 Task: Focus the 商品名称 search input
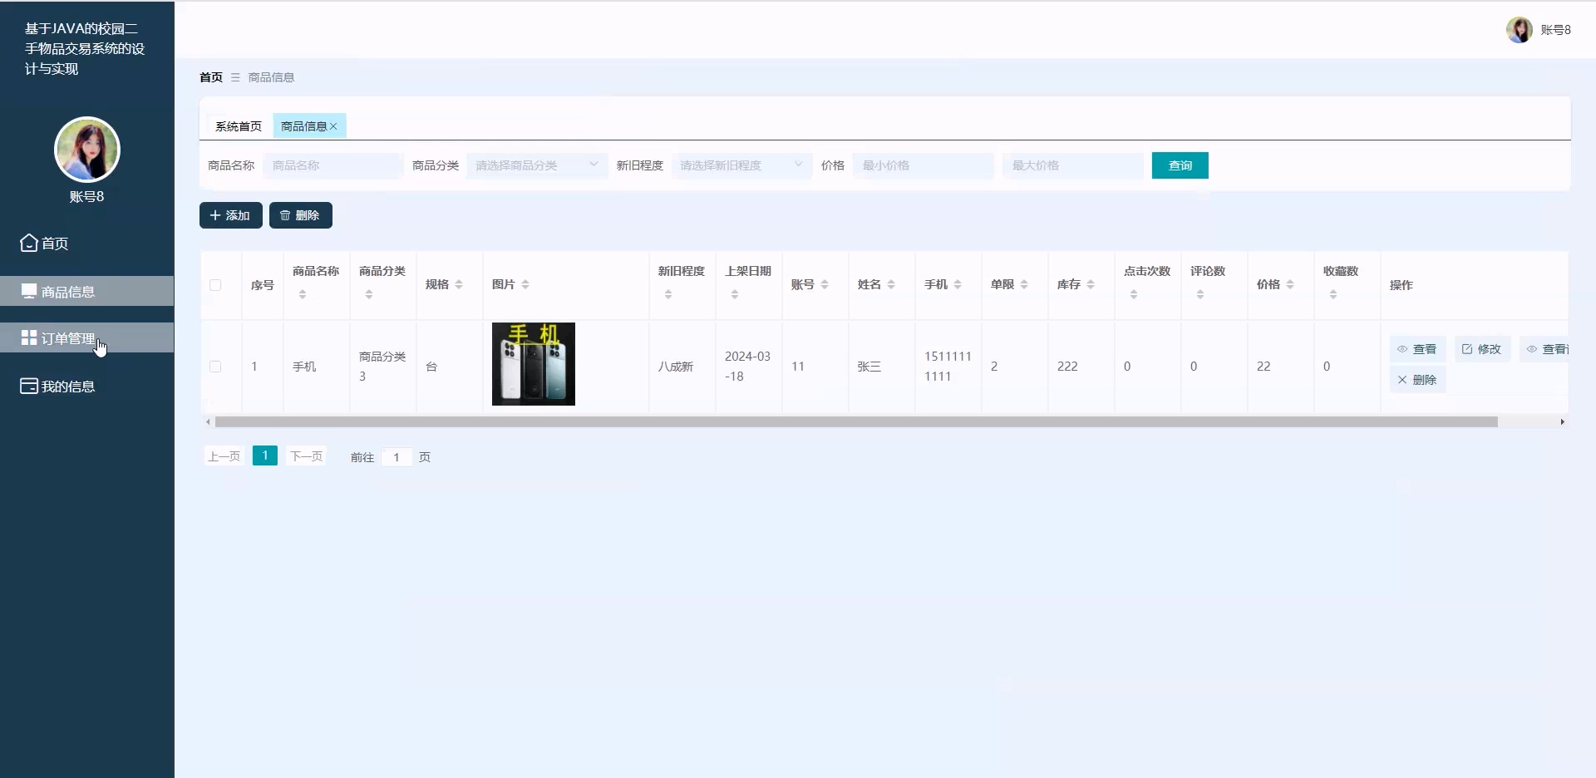click(x=333, y=165)
